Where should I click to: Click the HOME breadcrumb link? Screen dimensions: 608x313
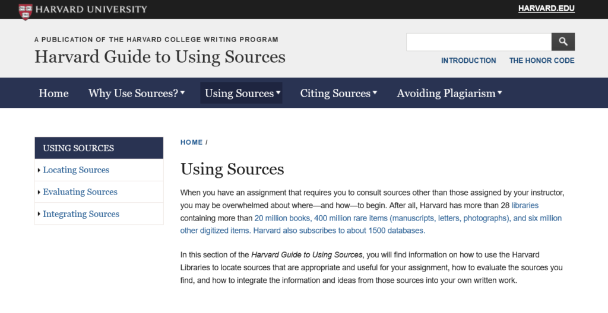click(x=192, y=142)
